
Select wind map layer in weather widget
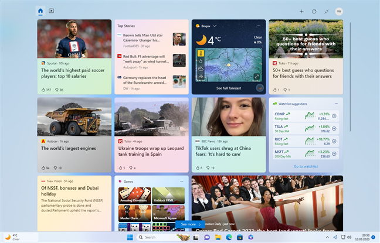[x=201, y=77]
